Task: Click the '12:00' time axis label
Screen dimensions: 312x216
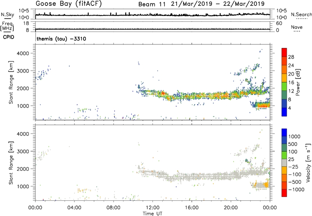Action: coord(152,208)
